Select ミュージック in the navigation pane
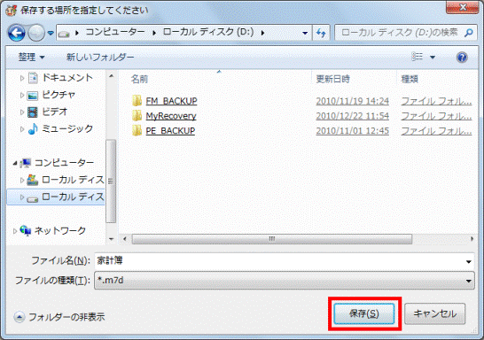The height and width of the screenshot is (340, 484). click(67, 128)
